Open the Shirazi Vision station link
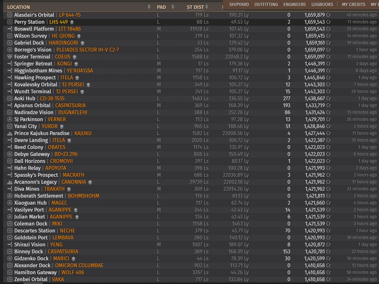Screen dimensions: 379x284 point(30,245)
